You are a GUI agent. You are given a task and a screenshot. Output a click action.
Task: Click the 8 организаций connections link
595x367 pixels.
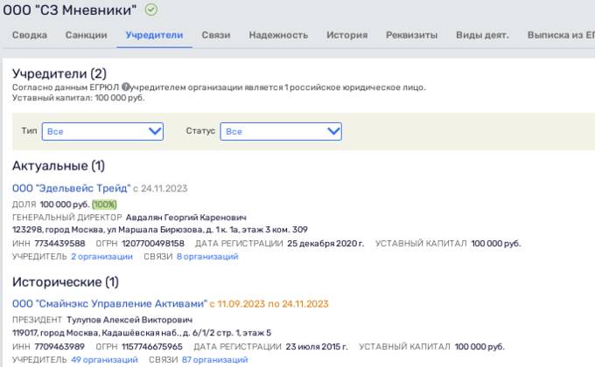point(207,256)
